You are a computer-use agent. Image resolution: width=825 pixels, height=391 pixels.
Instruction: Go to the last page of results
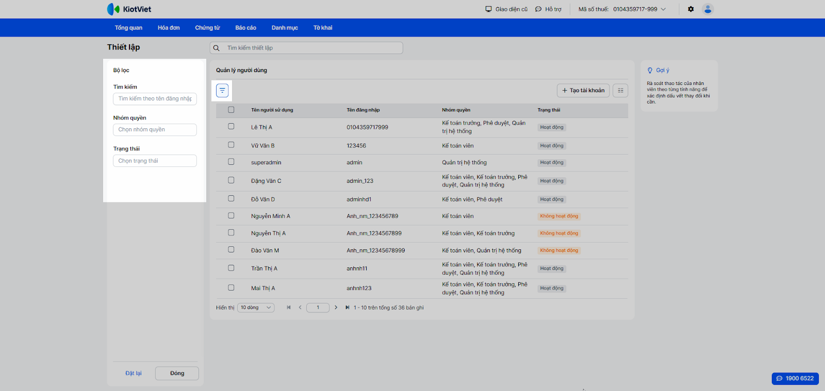click(348, 308)
